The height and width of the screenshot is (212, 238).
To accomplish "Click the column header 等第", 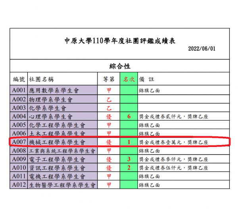I will click(109, 79).
